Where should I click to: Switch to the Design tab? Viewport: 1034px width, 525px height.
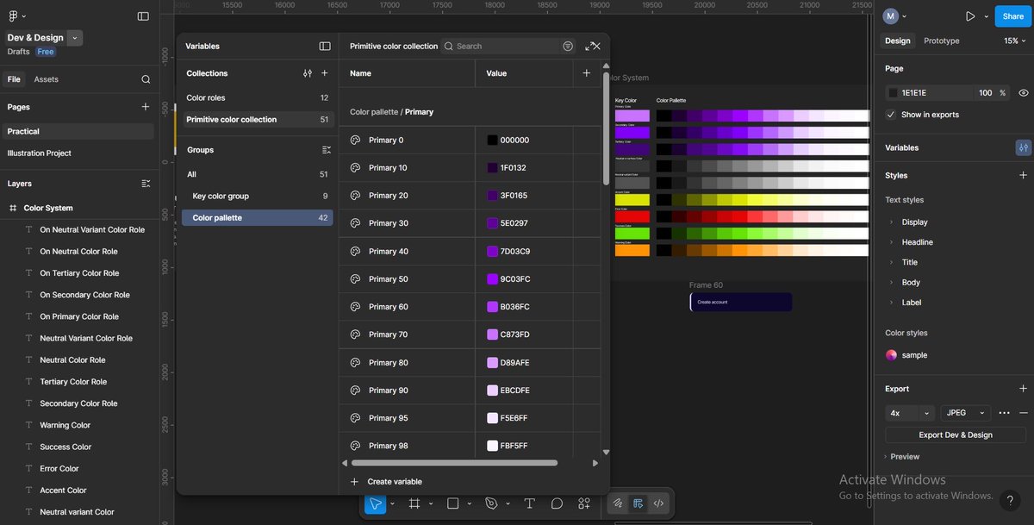897,41
